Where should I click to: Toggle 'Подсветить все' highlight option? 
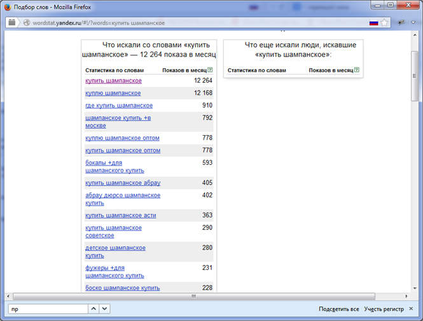click(x=339, y=309)
